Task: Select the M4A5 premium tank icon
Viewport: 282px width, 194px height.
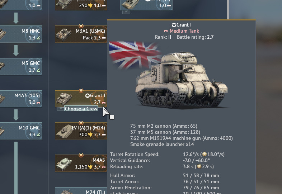Action: [64, 164]
